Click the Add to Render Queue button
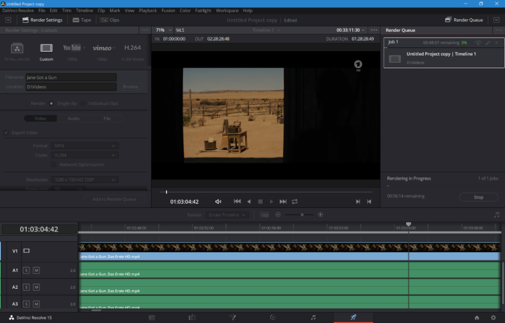This screenshot has width=505, height=323. coord(114,199)
